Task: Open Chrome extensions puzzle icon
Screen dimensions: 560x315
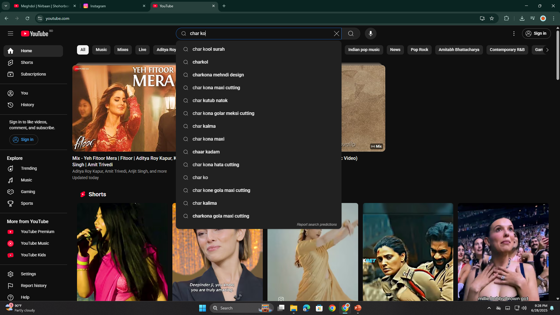Action: tap(506, 18)
